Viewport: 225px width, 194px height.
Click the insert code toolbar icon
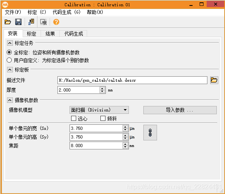[31, 22]
